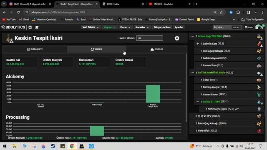267x150 pixels.
Task: Click the Ara search box
Action: tap(227, 27)
